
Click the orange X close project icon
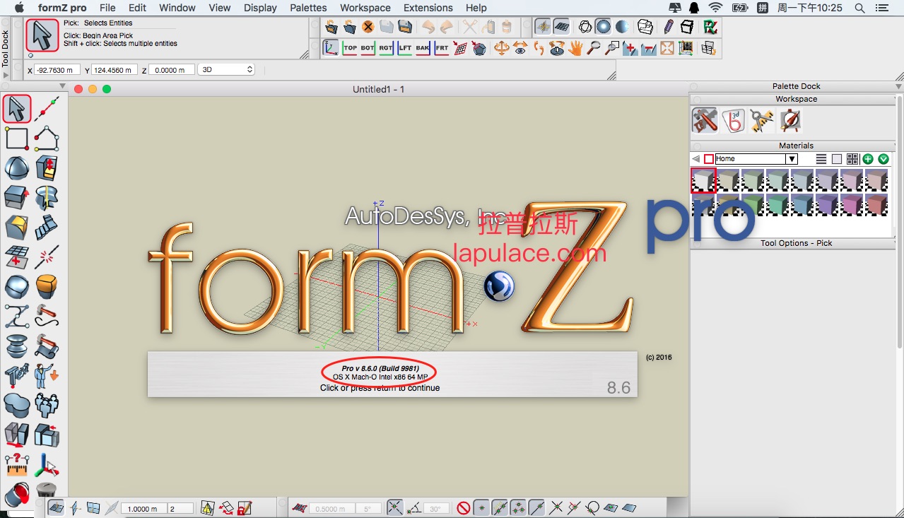[368, 27]
